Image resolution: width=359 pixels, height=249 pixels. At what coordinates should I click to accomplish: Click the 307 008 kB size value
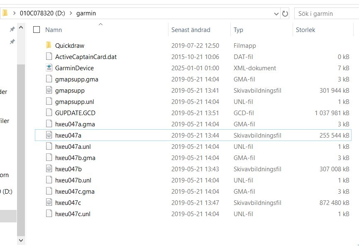pos(334,169)
